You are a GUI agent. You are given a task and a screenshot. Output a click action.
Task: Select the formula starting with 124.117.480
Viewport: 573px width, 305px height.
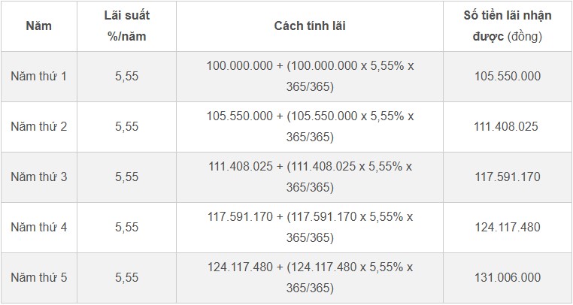[310, 277]
